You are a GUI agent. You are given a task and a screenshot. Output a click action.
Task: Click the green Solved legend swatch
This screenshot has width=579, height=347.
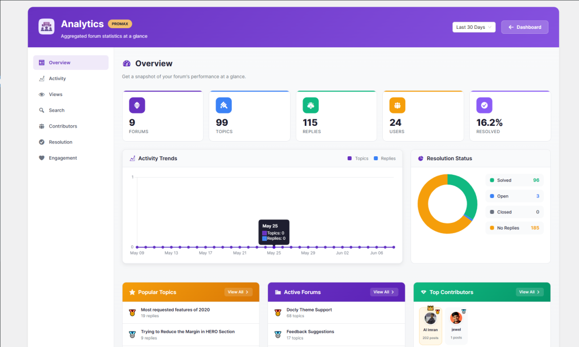(x=492, y=180)
